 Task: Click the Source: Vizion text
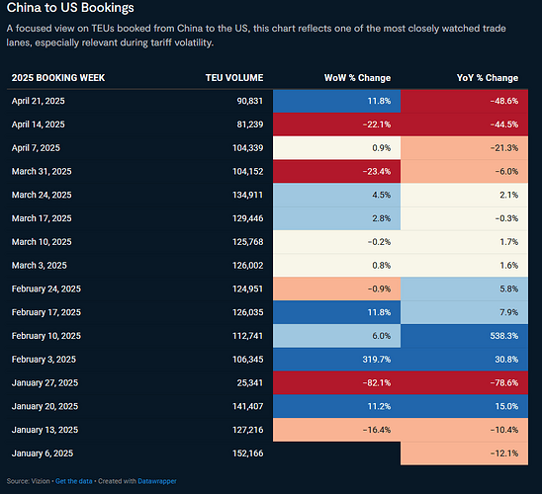(28, 481)
